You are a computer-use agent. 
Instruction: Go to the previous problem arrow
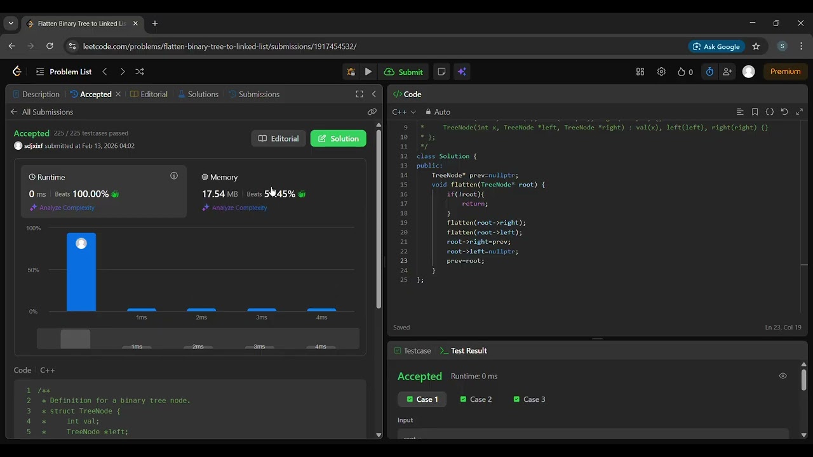coord(105,72)
